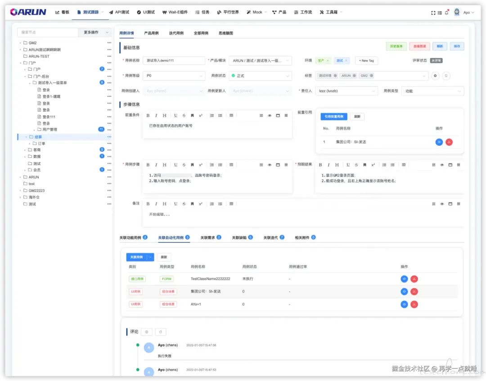Toggle preview eye in the 前置条件 editor
The image size is (486, 381).
click(270, 116)
